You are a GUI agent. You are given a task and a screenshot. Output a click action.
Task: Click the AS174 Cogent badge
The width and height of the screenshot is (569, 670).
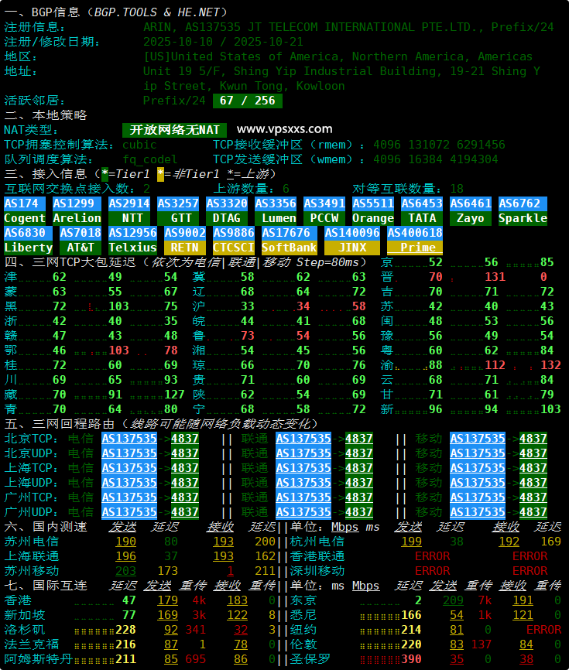pyautogui.click(x=24, y=210)
